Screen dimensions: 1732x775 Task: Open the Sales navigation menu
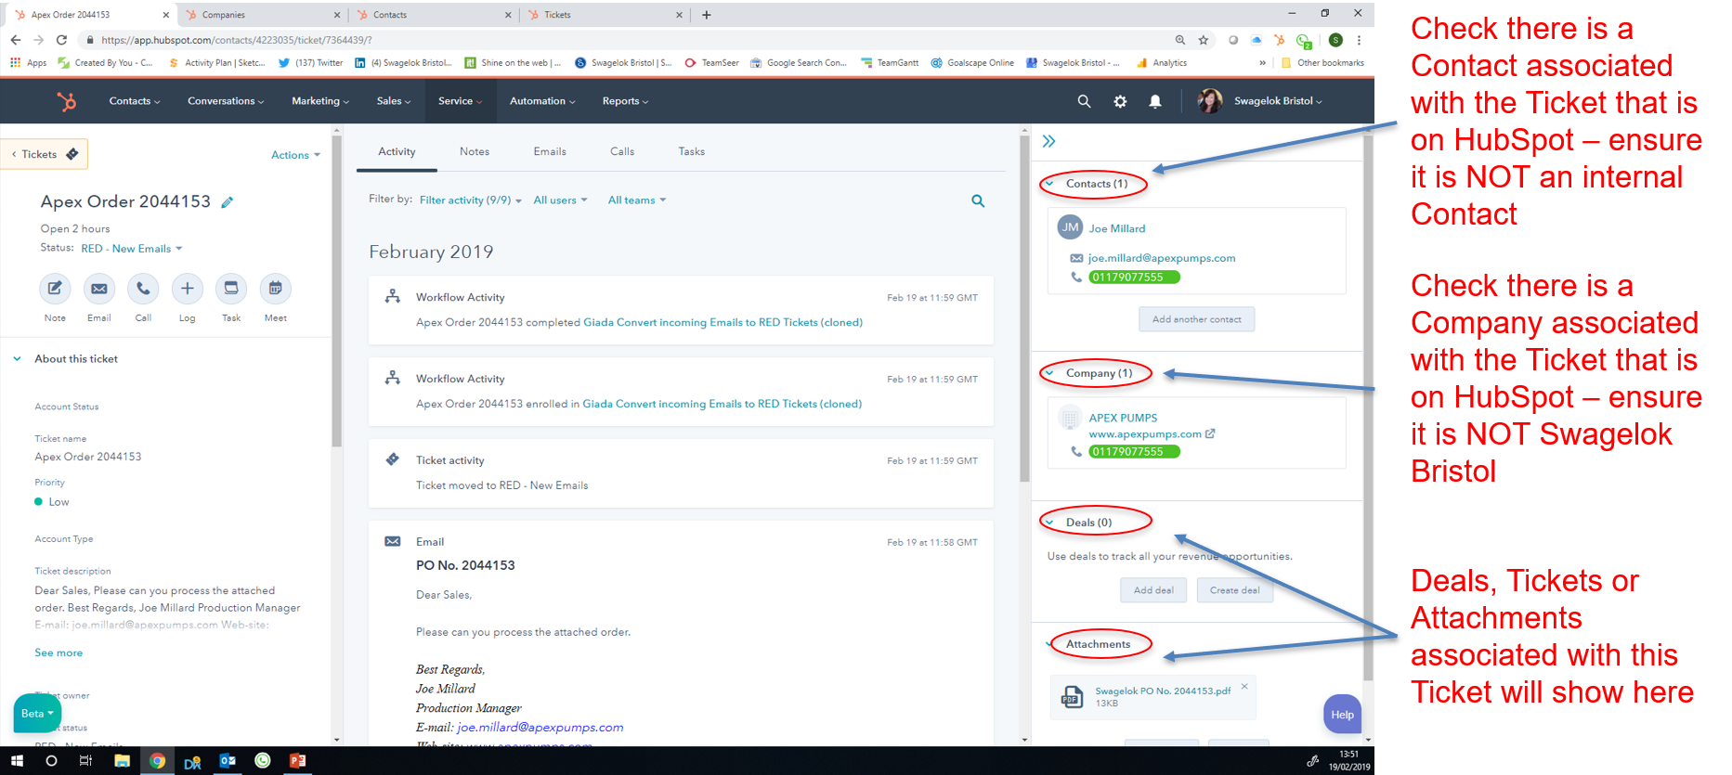point(394,101)
